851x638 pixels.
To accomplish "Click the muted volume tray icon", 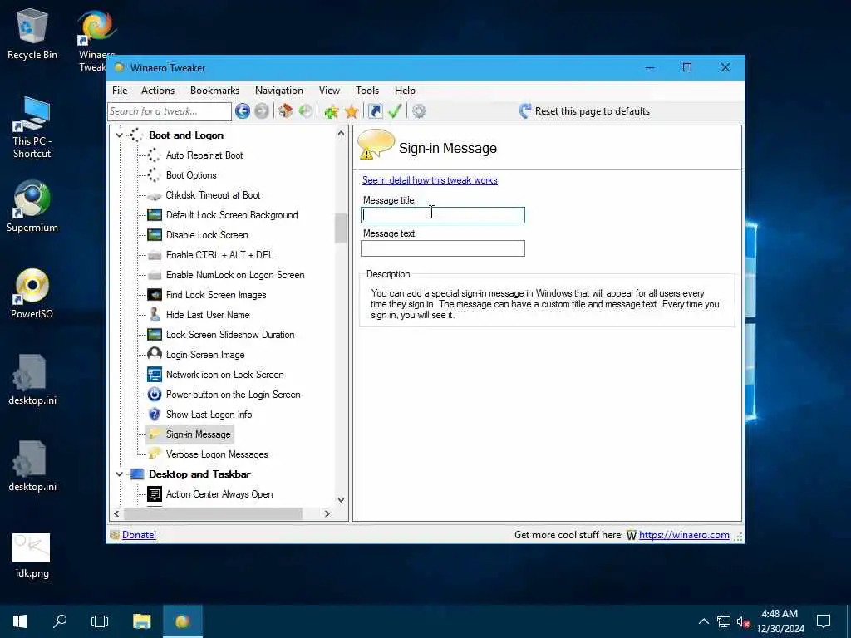I will [743, 621].
